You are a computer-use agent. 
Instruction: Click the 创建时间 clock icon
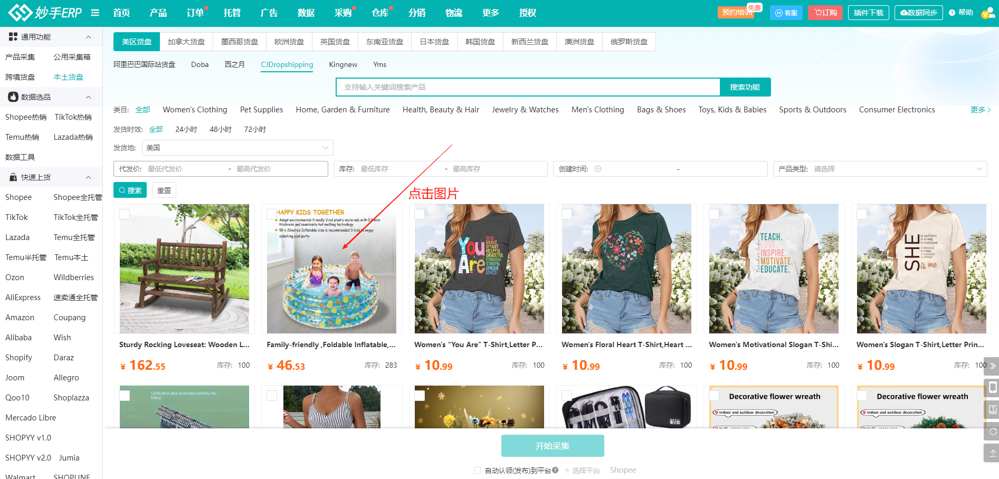click(598, 169)
